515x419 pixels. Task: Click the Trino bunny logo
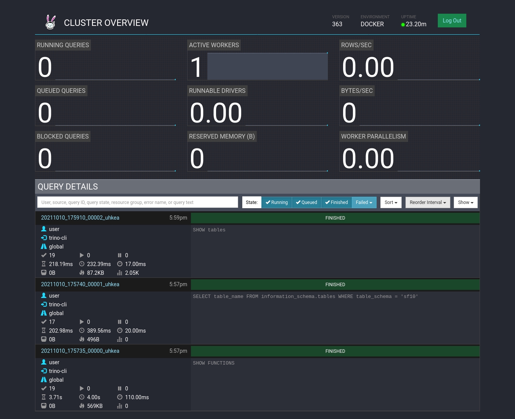(51, 22)
